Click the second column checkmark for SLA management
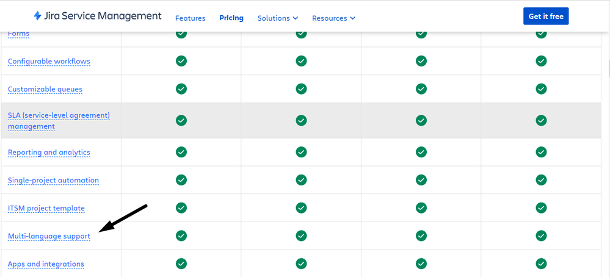 tap(301, 120)
